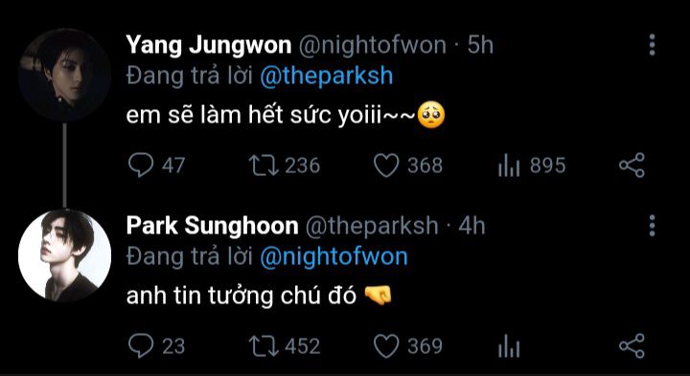The image size is (690, 376).
Task: Open Park Sunghoon's profile avatar
Action: click(x=65, y=255)
